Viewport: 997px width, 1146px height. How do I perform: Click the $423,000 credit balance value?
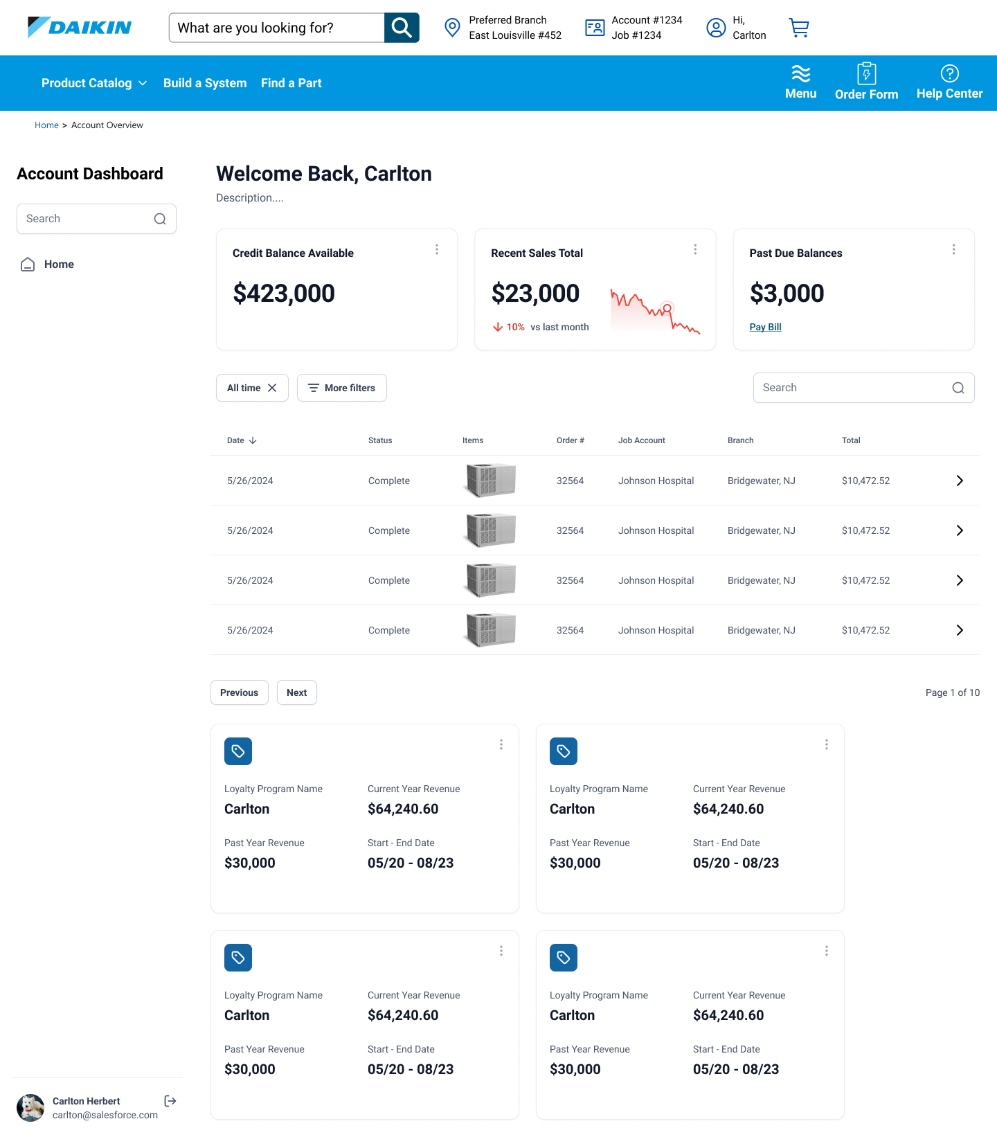pos(284,294)
